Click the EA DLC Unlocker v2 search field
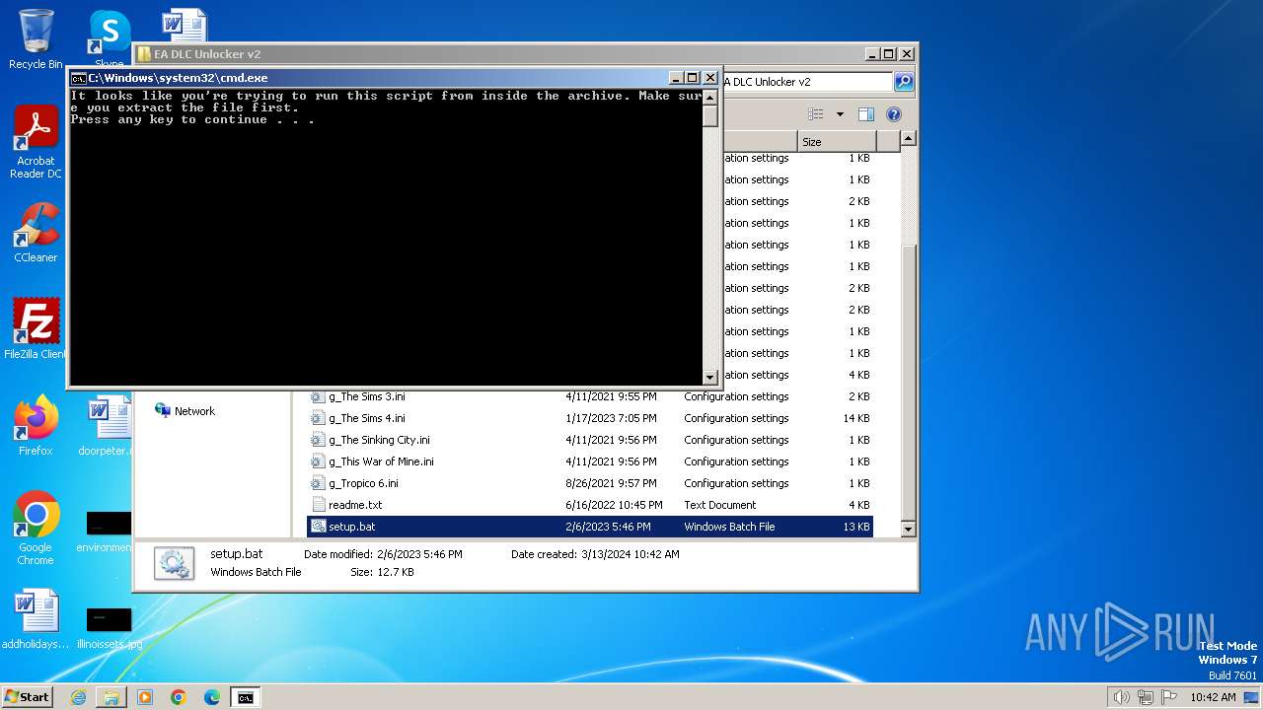This screenshot has height=710, width=1263. (x=807, y=82)
